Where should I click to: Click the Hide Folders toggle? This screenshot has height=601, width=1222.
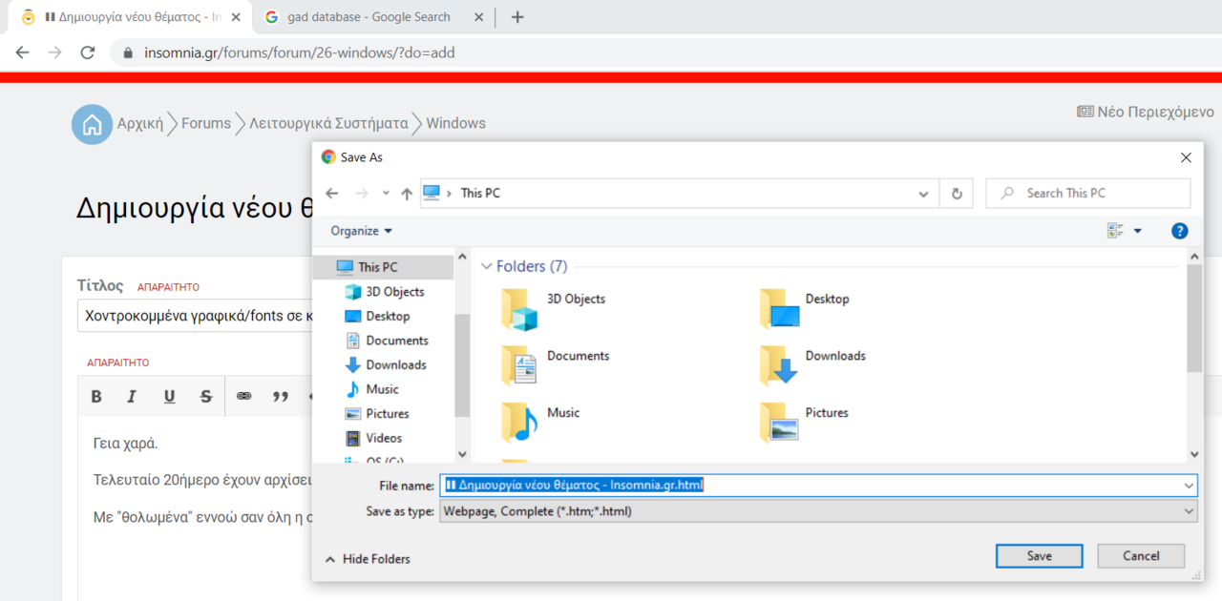pyautogui.click(x=369, y=559)
